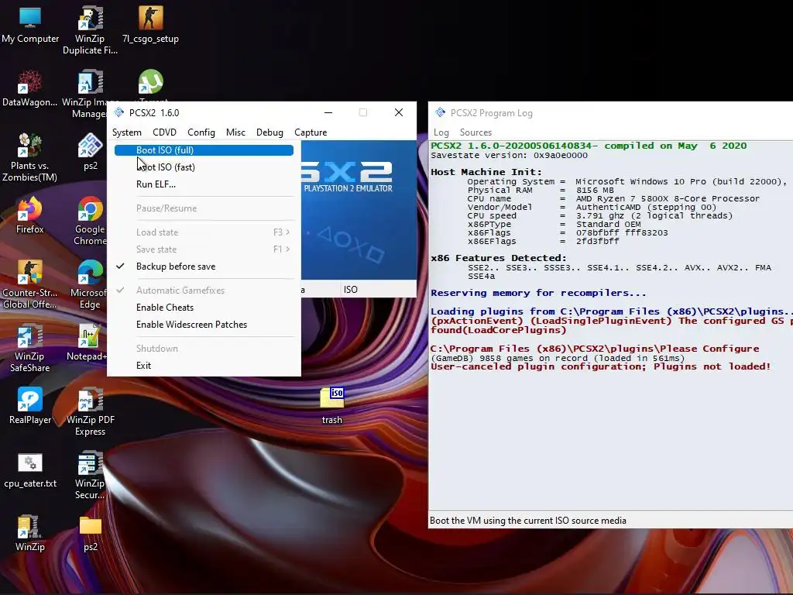Open the Log menu in Program Log
The image size is (793, 595).
click(441, 132)
